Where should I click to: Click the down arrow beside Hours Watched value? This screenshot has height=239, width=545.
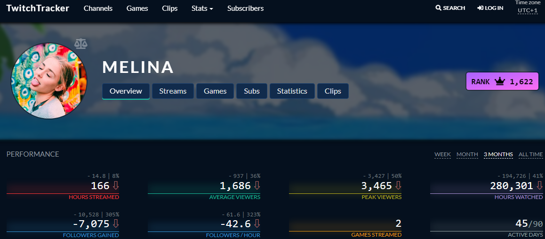tap(539, 185)
